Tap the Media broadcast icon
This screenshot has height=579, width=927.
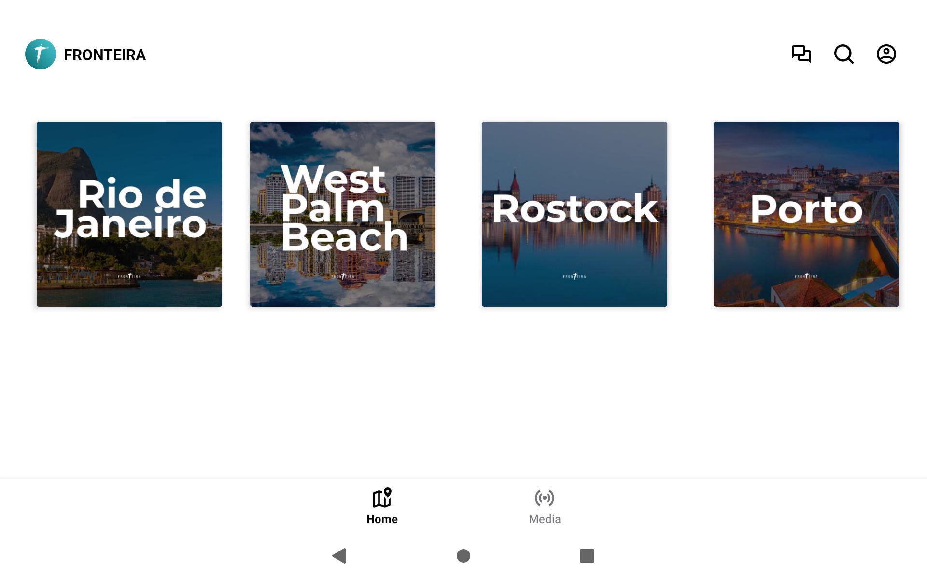click(x=545, y=498)
